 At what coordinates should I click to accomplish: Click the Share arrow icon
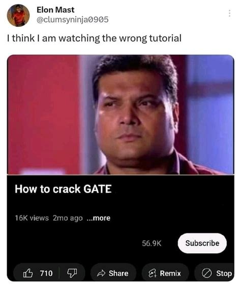(101, 273)
